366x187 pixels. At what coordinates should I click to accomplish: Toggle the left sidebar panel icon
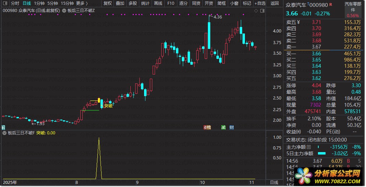tap(5, 3)
